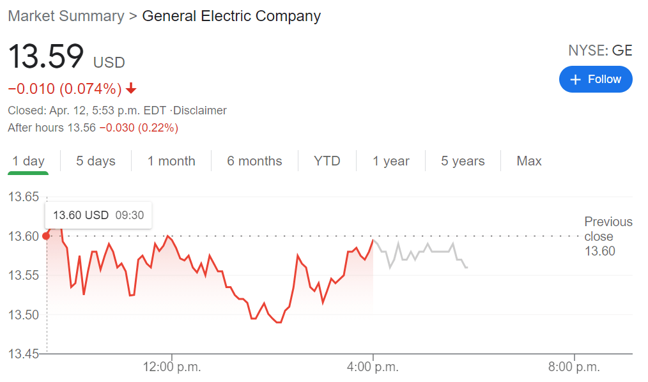Open the 5 years chart view

(x=462, y=161)
